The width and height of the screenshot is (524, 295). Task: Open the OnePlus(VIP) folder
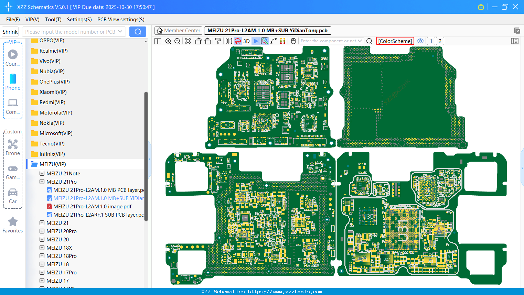[x=50, y=82]
